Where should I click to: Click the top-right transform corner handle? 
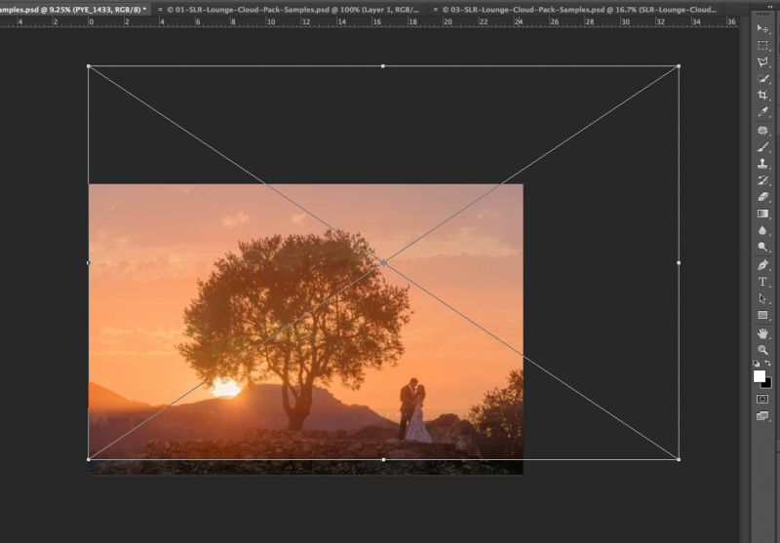pyautogui.click(x=679, y=66)
